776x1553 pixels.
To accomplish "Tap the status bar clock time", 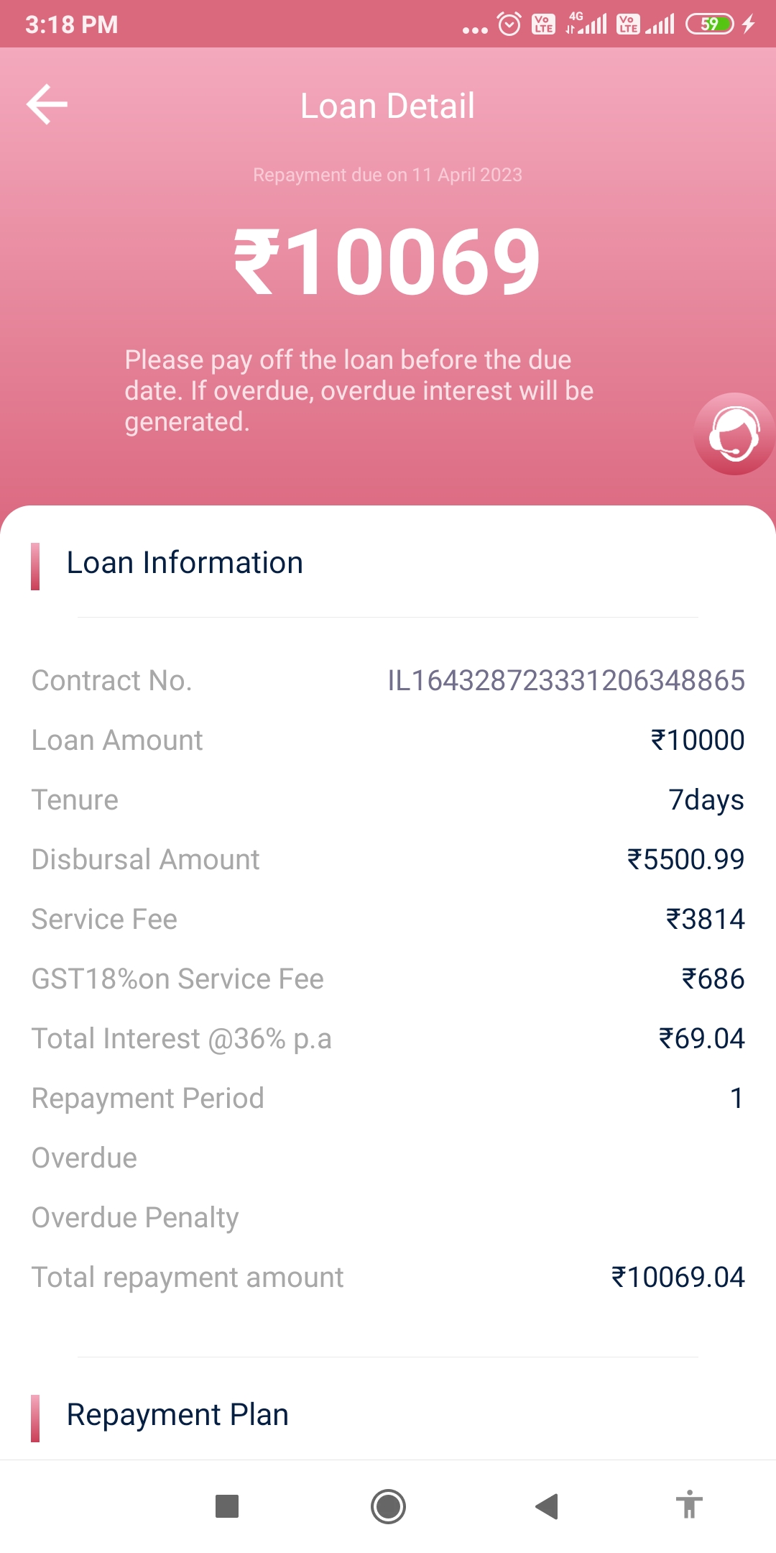I will [72, 24].
